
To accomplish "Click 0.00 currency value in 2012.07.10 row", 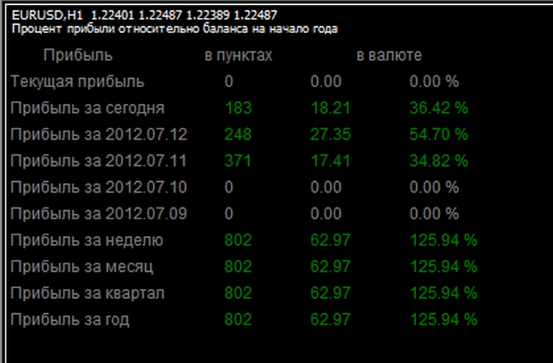I will (x=326, y=187).
